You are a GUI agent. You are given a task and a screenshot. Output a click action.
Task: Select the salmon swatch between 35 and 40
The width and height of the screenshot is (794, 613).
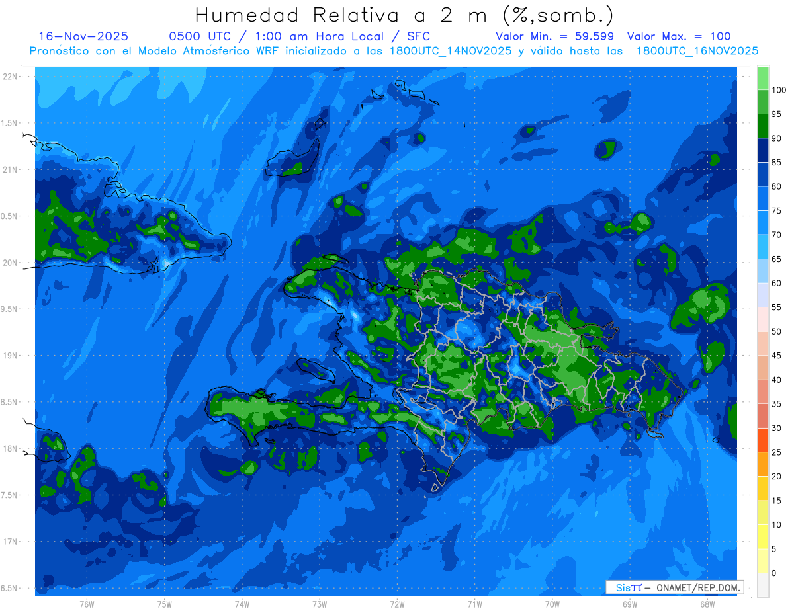(763, 391)
